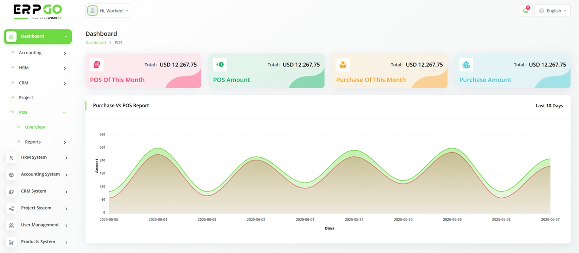Viewport: 579px width, 253px height.
Task: Click the ERPGO logo
Action: 38,11
